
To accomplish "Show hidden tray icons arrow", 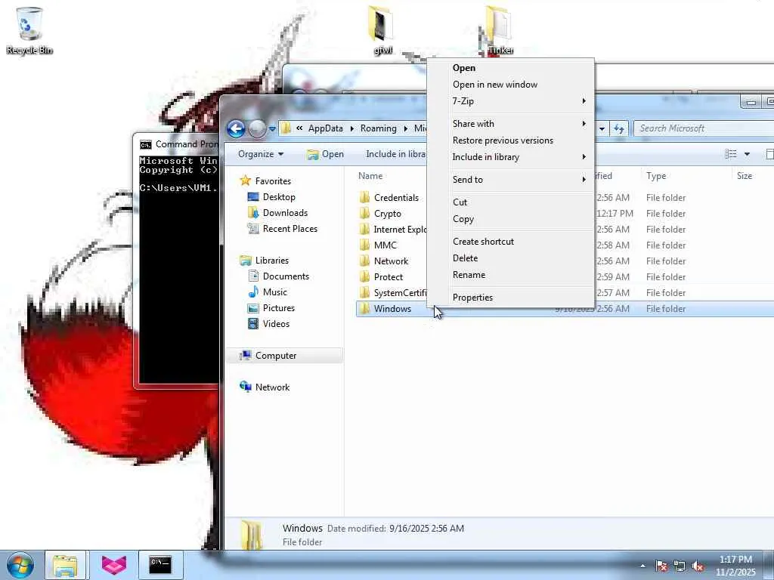I will coord(642,566).
